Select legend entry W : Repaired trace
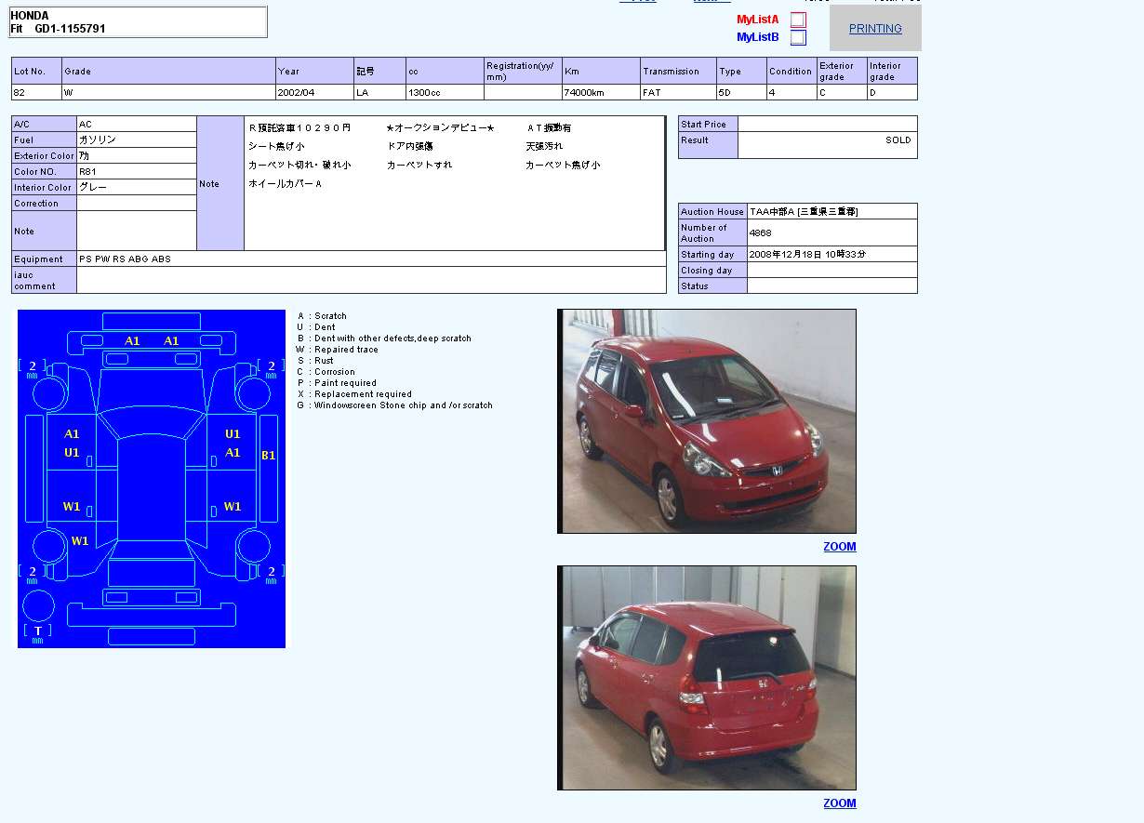This screenshot has width=1144, height=823. (337, 350)
